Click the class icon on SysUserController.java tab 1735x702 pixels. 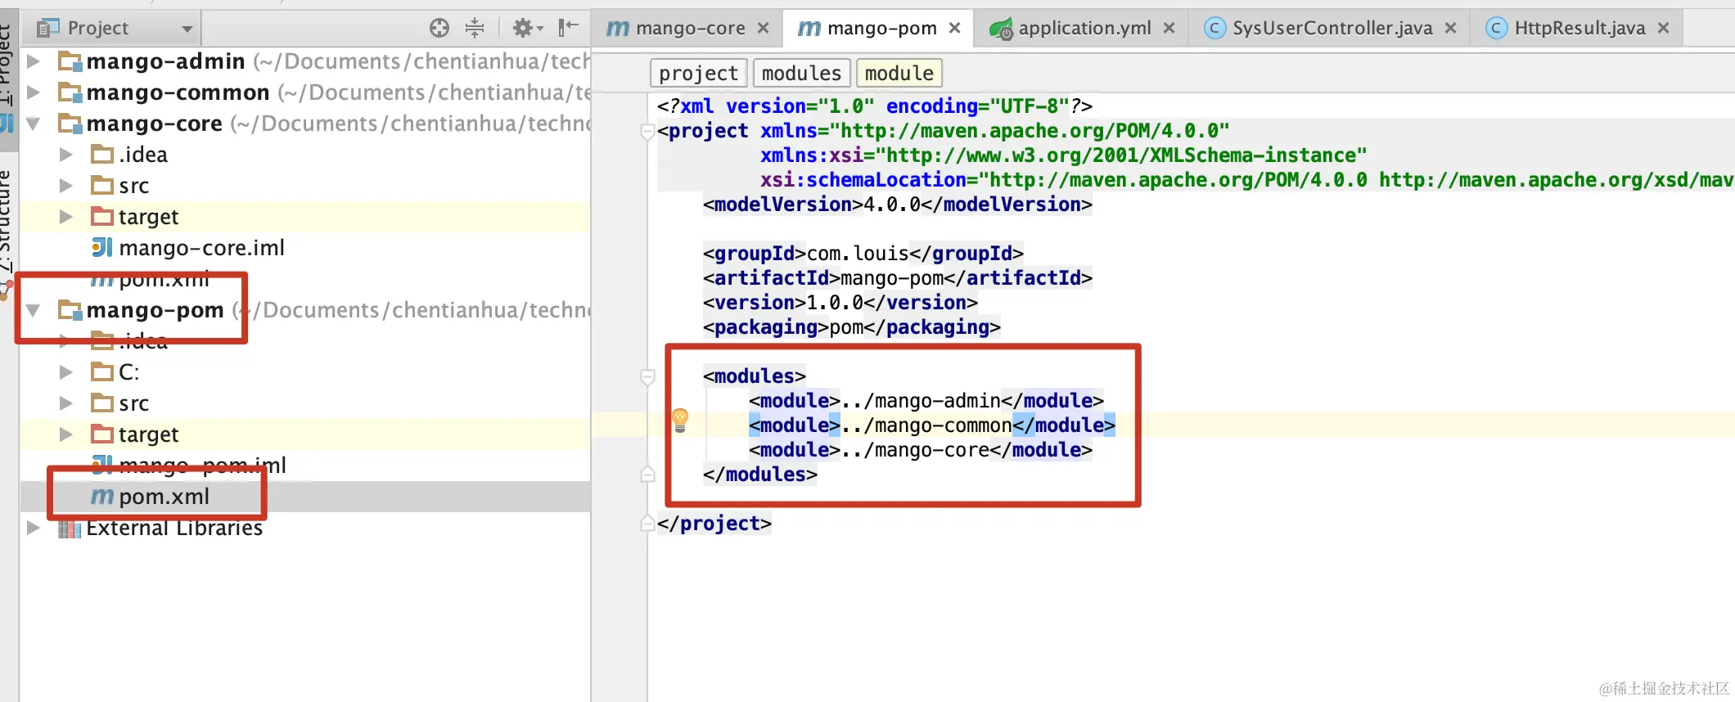coord(1214,29)
